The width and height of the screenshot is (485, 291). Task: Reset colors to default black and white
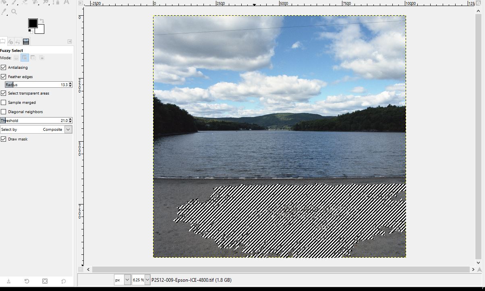point(30,31)
